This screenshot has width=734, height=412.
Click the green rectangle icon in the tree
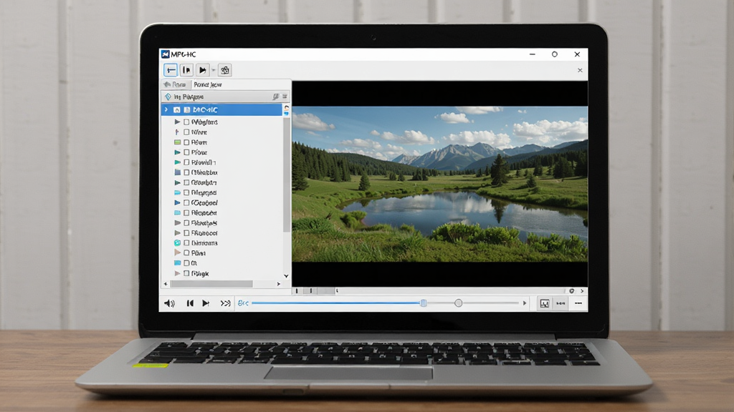(x=178, y=142)
